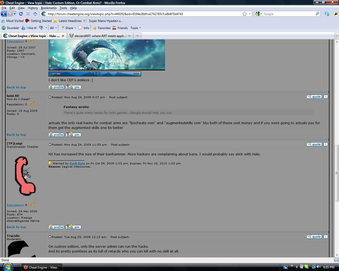
Task: Open the dropdown arrow next to thumbs-down
Action: point(46,28)
